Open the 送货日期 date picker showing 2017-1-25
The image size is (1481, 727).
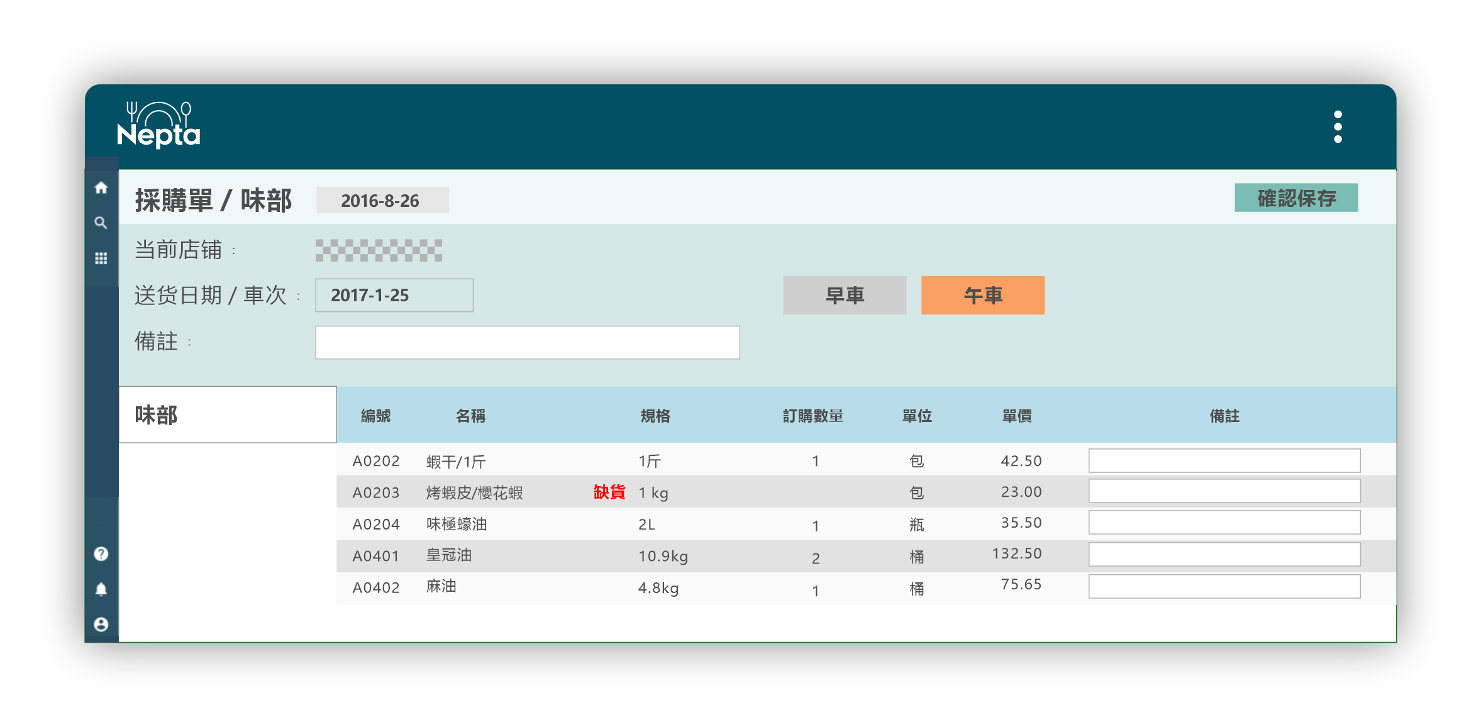pos(394,295)
